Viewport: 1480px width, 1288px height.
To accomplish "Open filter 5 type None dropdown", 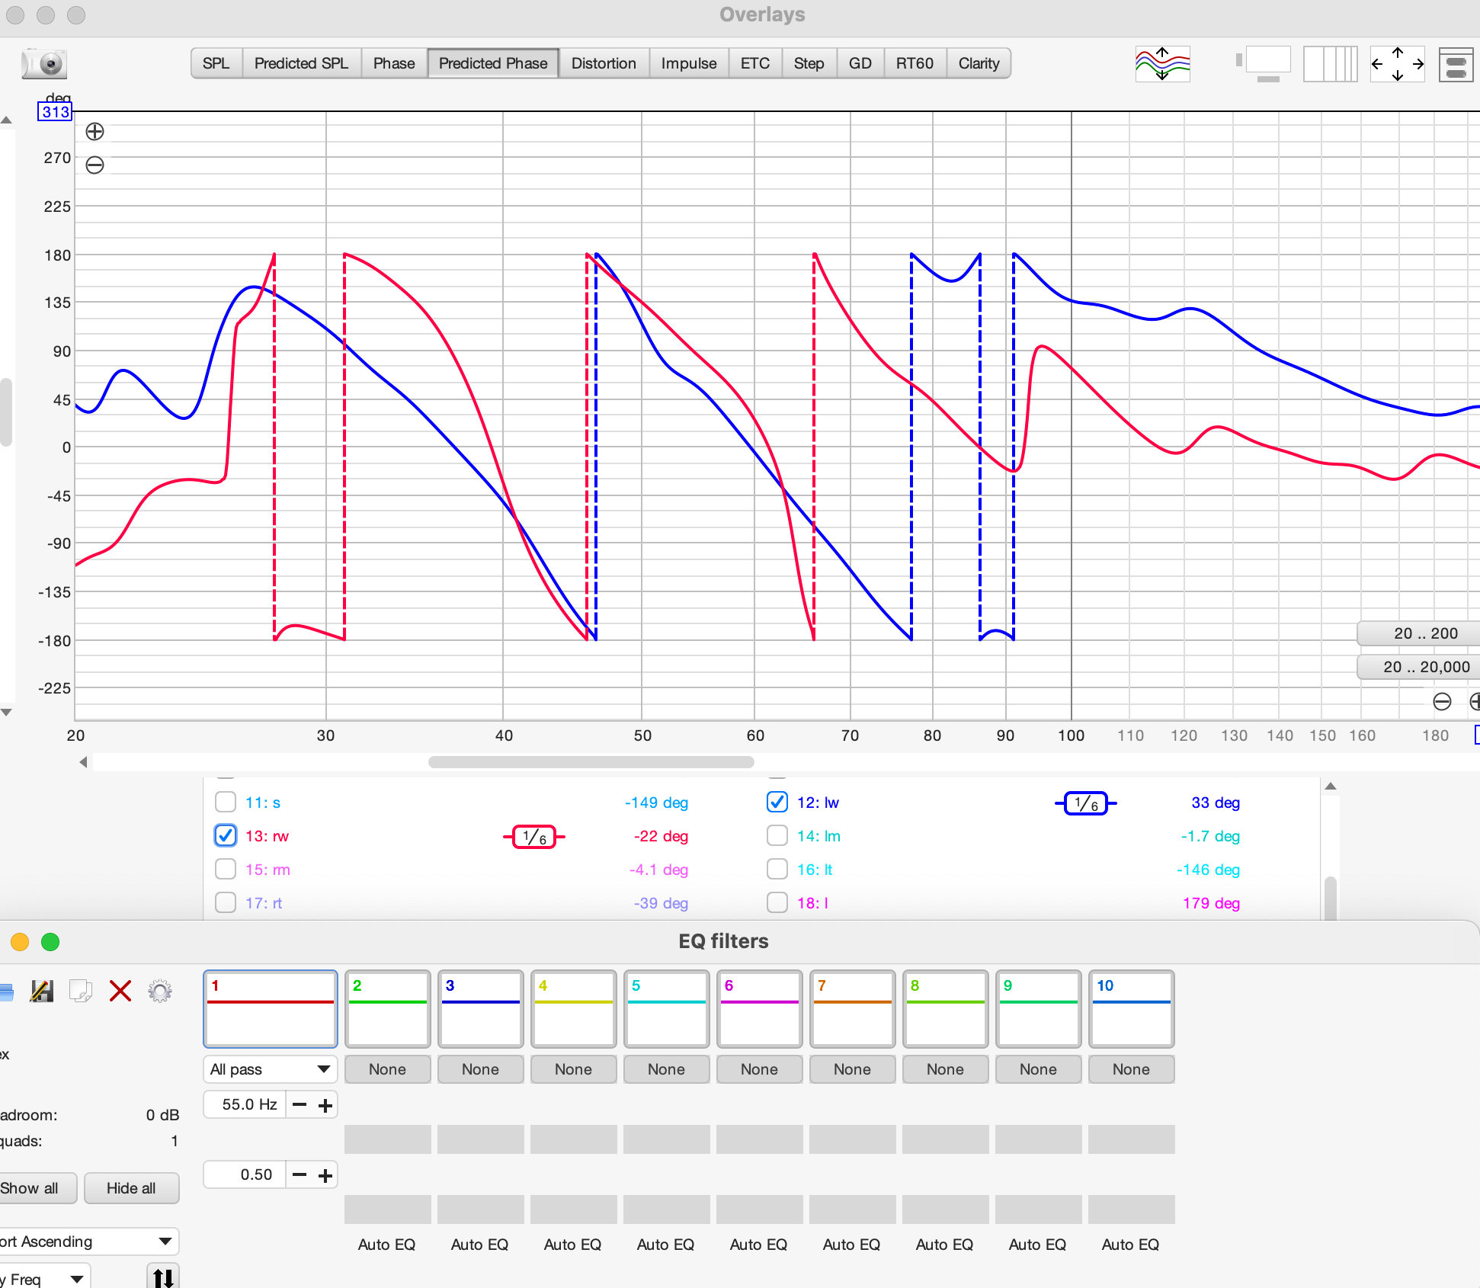I will (667, 1069).
